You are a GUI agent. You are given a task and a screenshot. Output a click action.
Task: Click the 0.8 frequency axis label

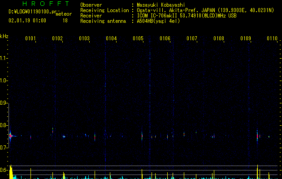point(4,125)
